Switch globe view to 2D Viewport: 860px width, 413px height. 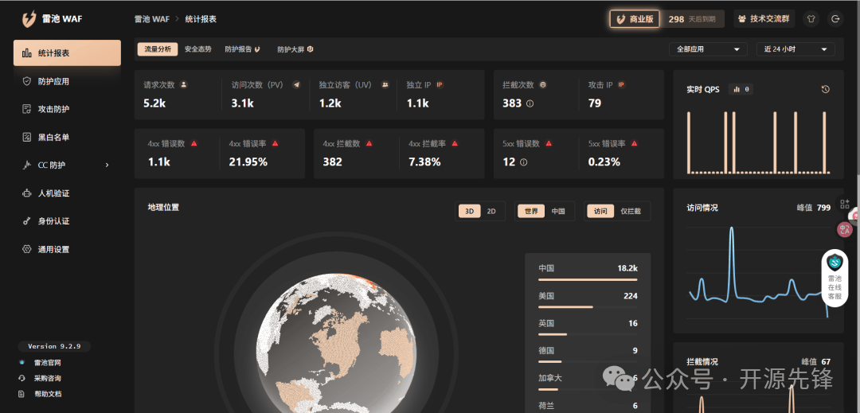click(x=491, y=211)
